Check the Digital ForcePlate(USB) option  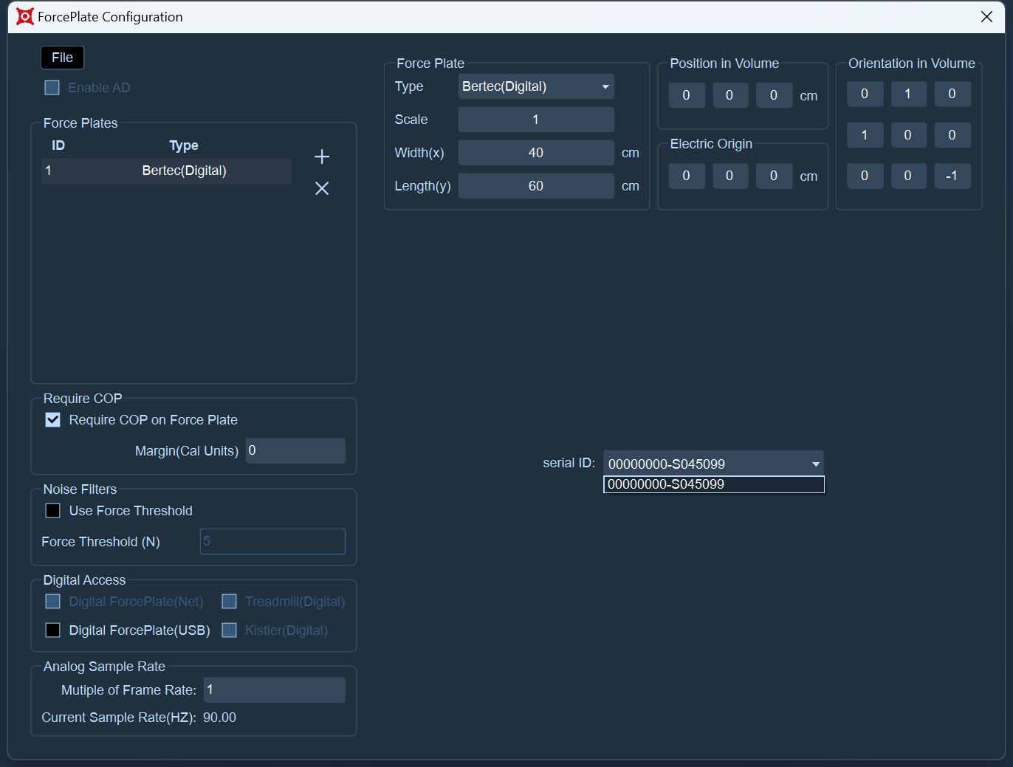click(53, 630)
